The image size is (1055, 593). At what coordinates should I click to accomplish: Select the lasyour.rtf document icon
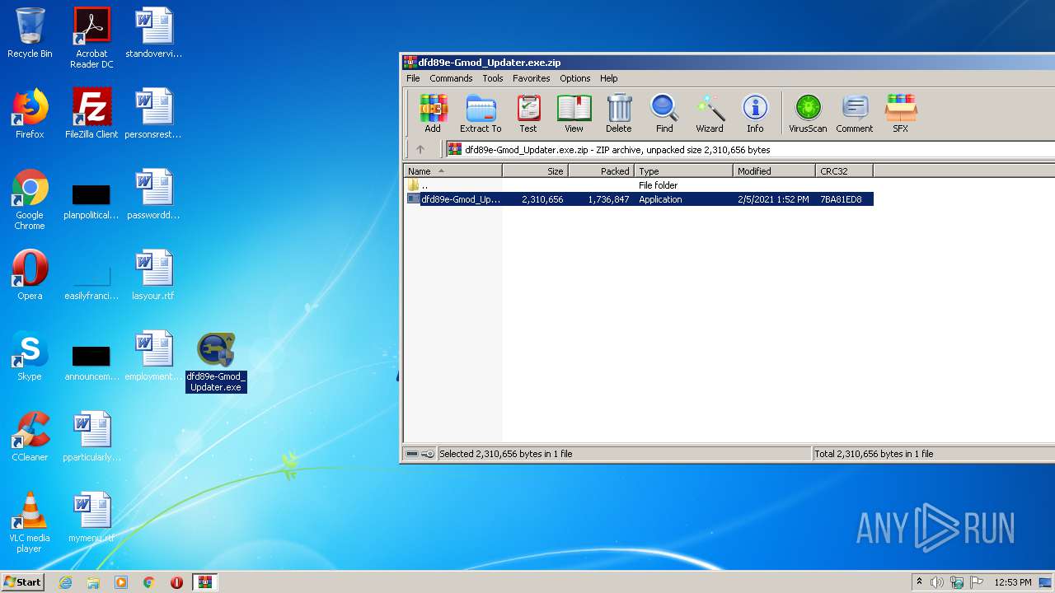coord(153,275)
